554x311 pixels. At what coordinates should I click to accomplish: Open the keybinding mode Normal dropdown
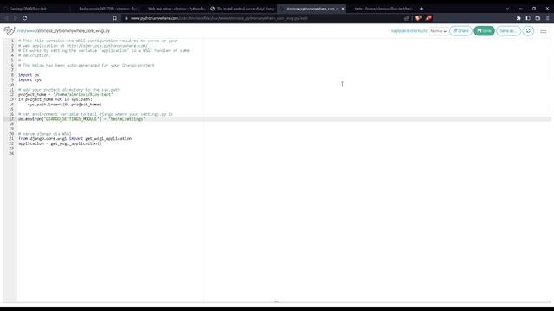coord(439,31)
